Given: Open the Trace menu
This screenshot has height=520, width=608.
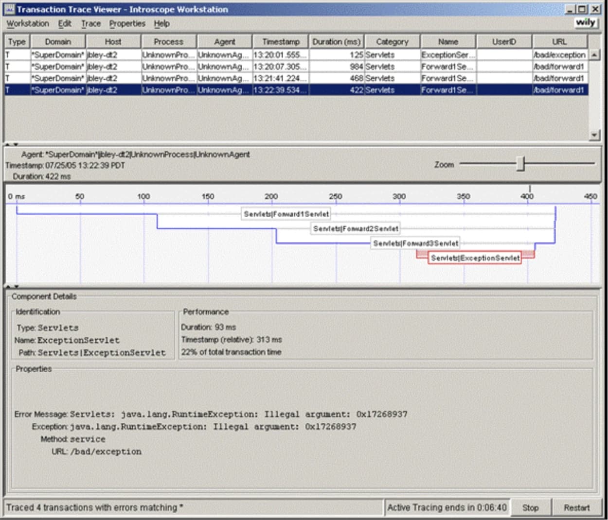Looking at the screenshot, I should click(x=91, y=23).
